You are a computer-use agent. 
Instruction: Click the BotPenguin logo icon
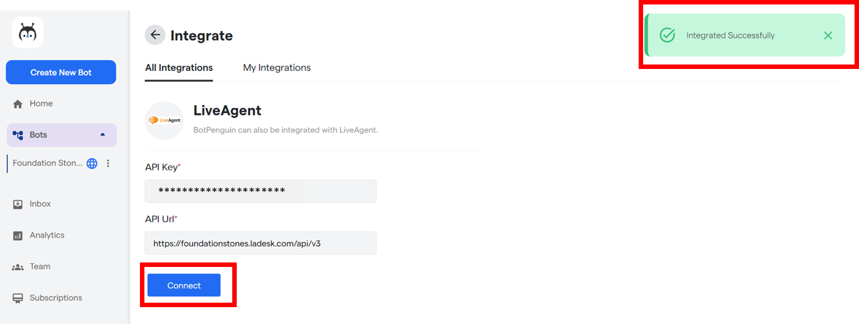point(28,33)
